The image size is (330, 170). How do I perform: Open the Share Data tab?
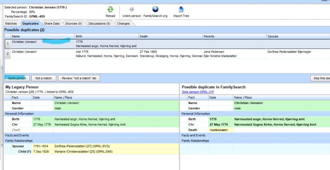click(x=52, y=24)
